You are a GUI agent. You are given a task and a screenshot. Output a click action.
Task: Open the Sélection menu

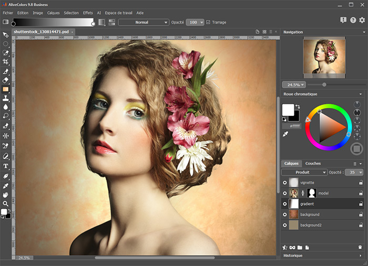tap(71, 13)
